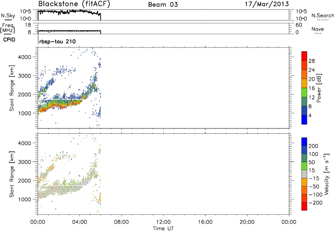Viewport: 334px width, 231px height.
Task: Click the '04:00' time axis tick label
Action: point(80,222)
